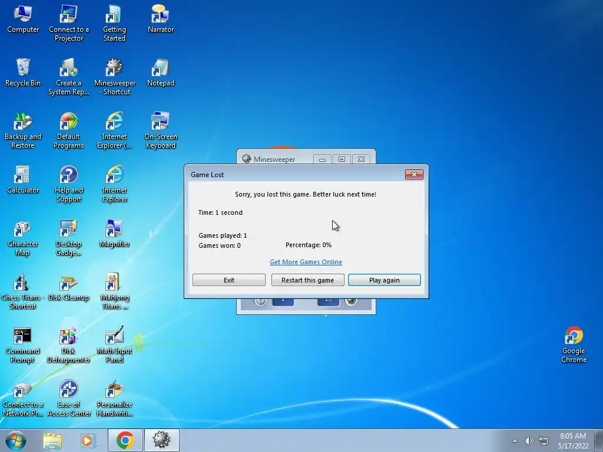Close the Game Lost dialog
The width and height of the screenshot is (603, 452).
414,174
